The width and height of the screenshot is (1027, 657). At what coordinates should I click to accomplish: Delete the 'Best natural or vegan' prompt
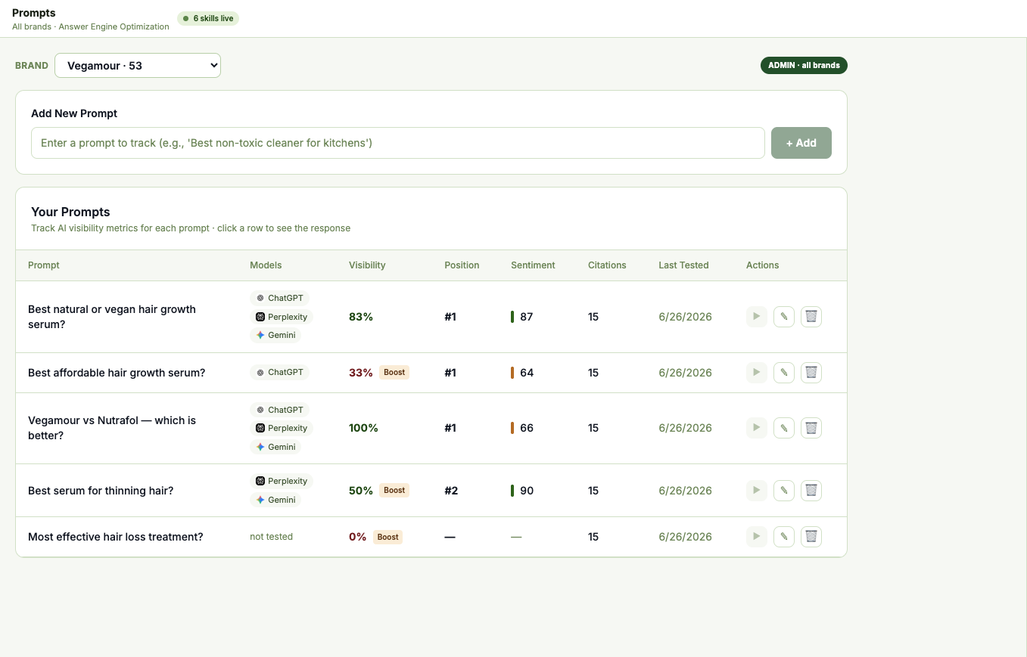811,317
